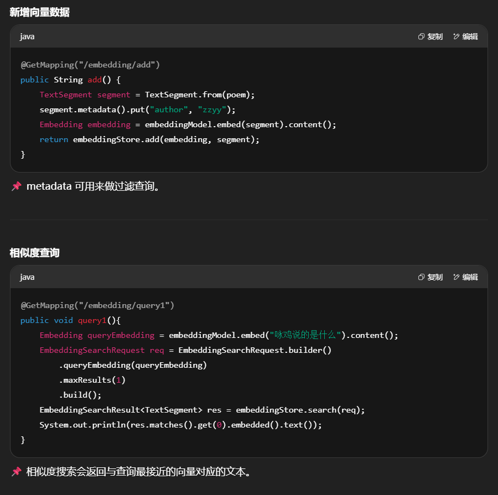The height and width of the screenshot is (495, 498).
Task: Click the java language label above the query1() code
Action: [x=27, y=277]
